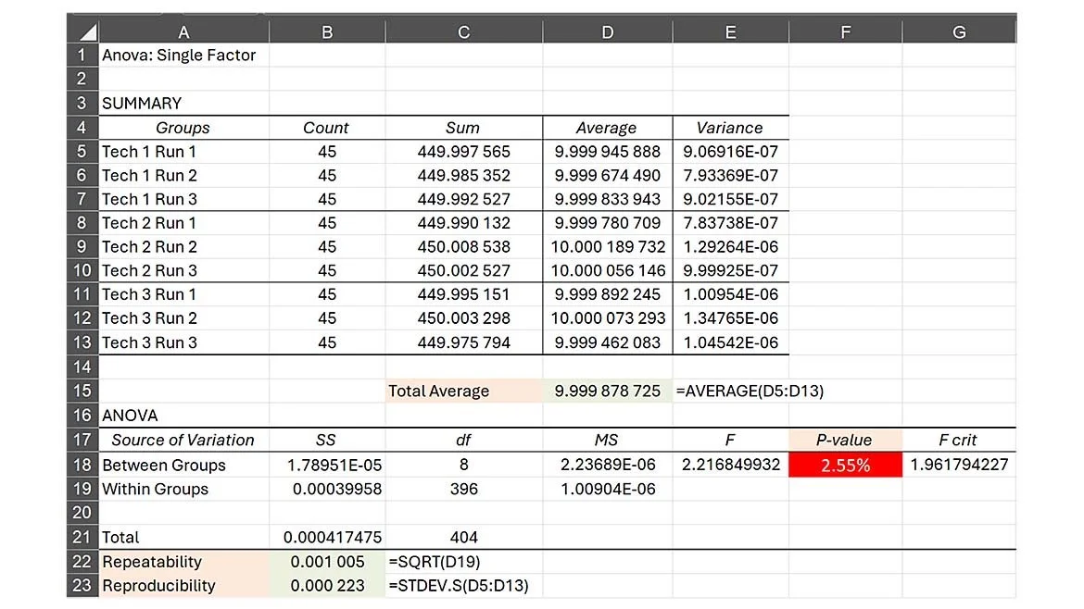Viewport: 1084px width, 609px height.
Task: Select column C header
Action: [x=464, y=31]
